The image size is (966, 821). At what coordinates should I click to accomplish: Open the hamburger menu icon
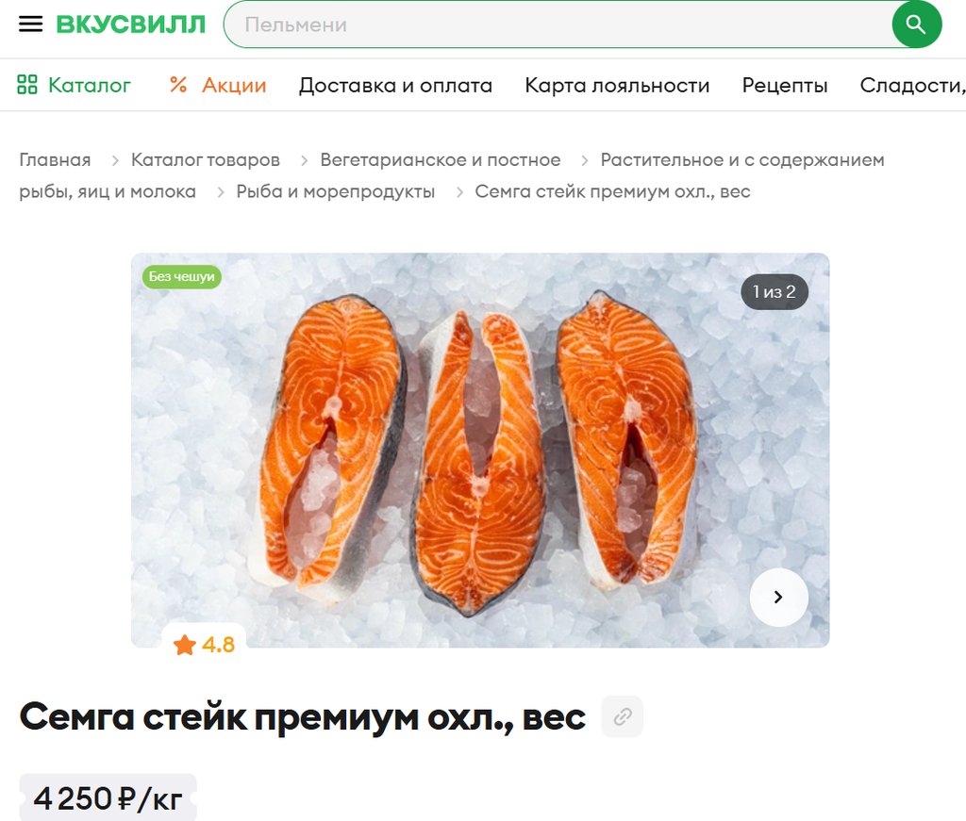click(x=31, y=24)
